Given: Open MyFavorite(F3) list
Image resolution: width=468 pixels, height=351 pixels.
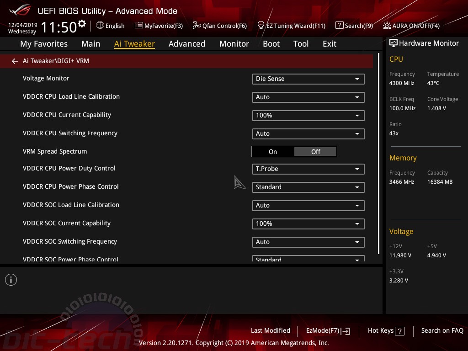Looking at the screenshot, I should [159, 26].
